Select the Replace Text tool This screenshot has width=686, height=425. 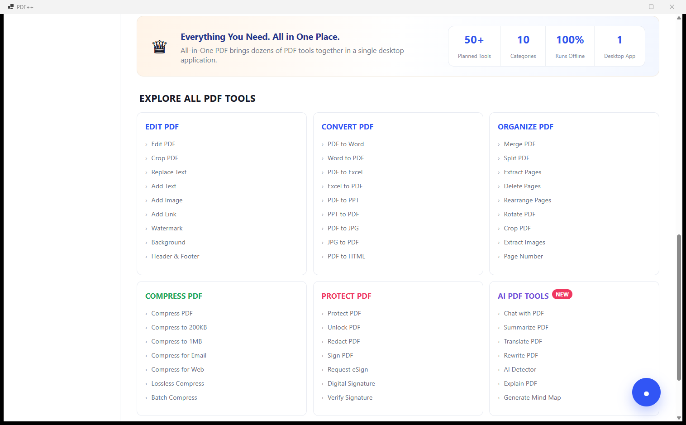(x=169, y=172)
